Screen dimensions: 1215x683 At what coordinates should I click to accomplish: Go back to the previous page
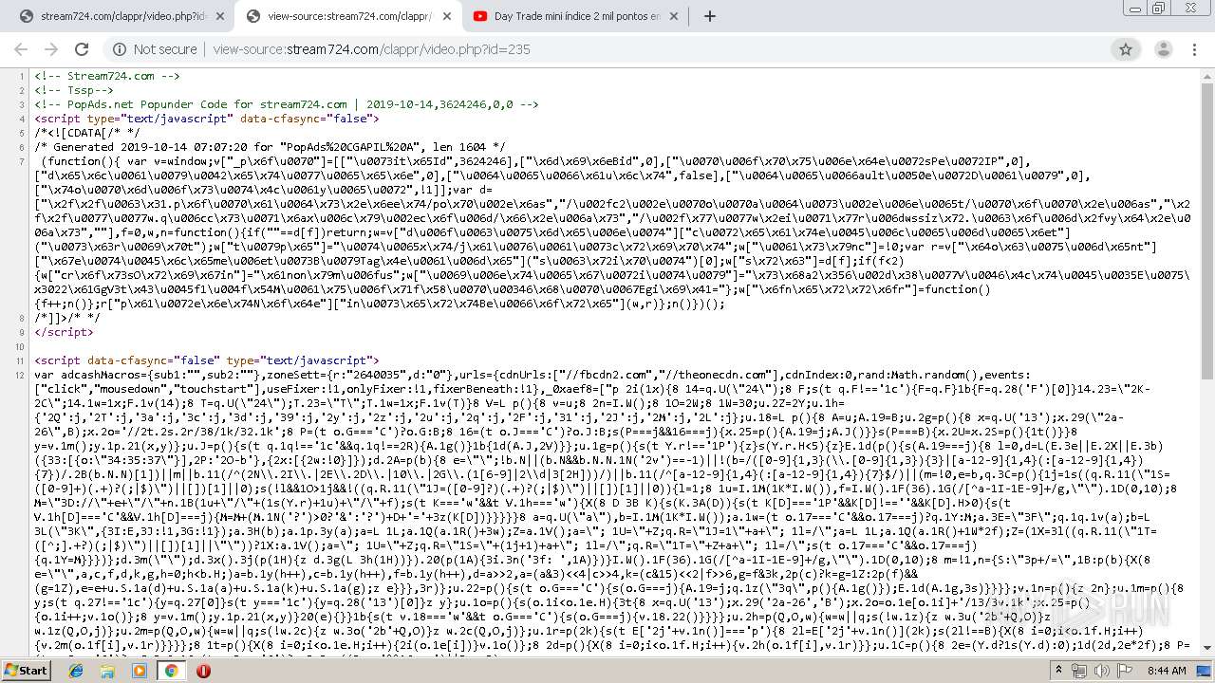point(20,49)
